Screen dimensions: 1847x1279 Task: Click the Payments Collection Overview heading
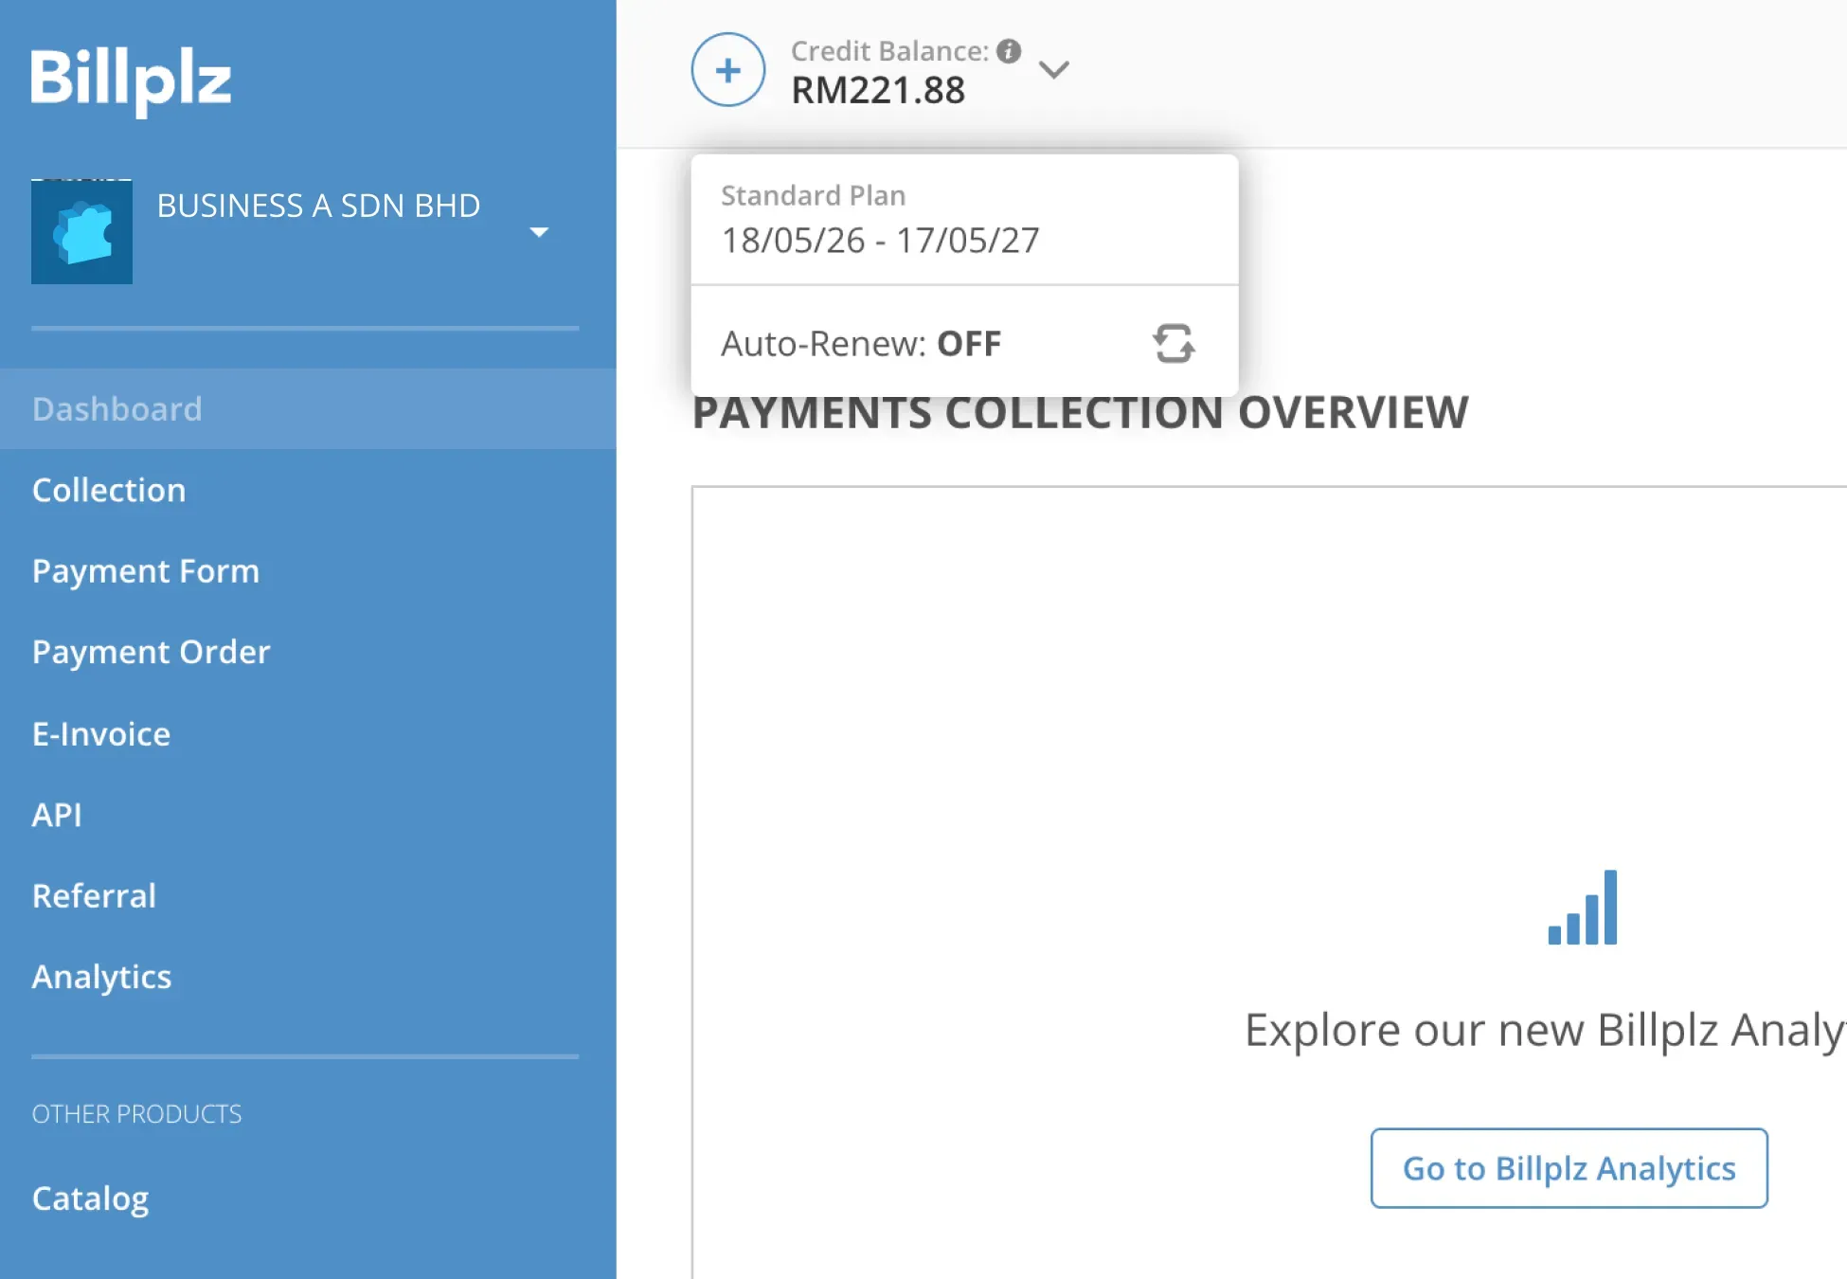pyautogui.click(x=1081, y=412)
